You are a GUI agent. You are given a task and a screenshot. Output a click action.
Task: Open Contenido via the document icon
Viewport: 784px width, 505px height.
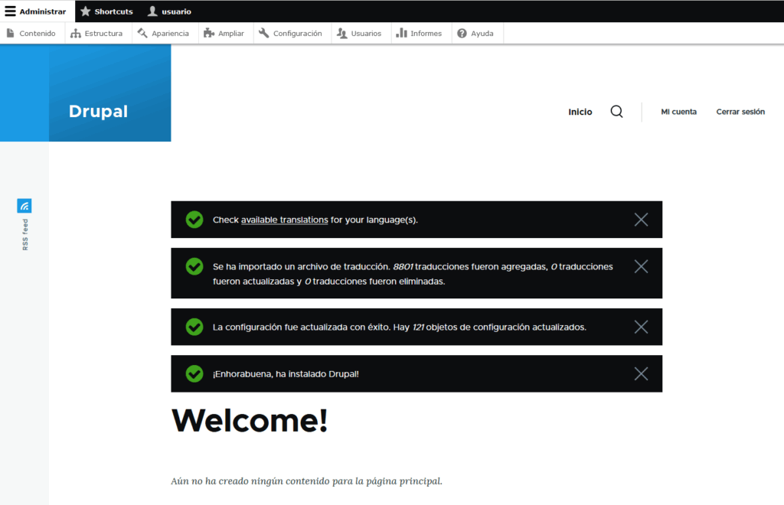(11, 33)
